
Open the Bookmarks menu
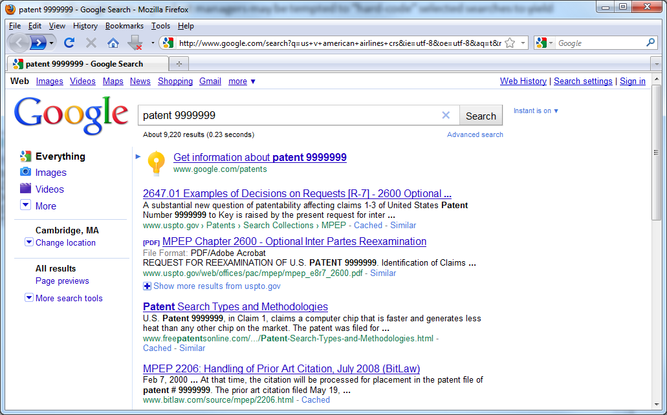(124, 26)
